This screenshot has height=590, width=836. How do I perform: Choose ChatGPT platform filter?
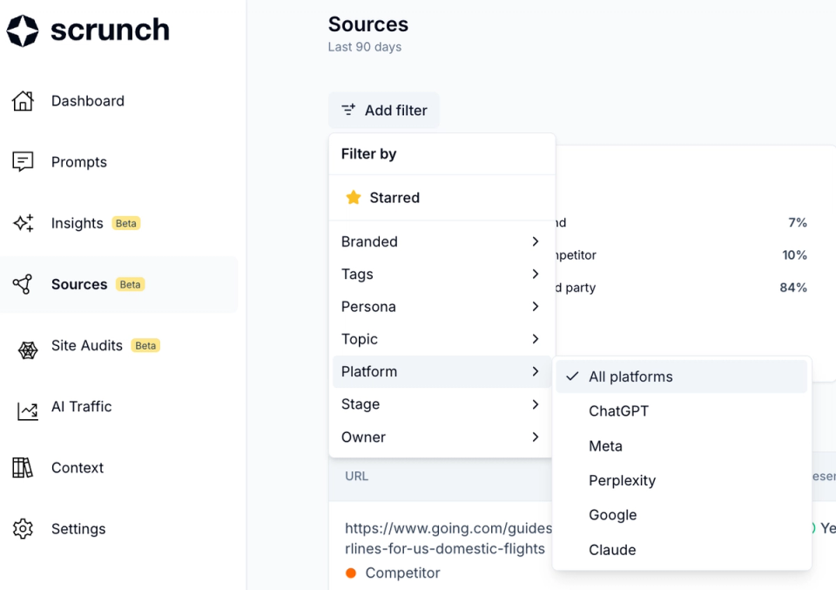pyautogui.click(x=681, y=410)
